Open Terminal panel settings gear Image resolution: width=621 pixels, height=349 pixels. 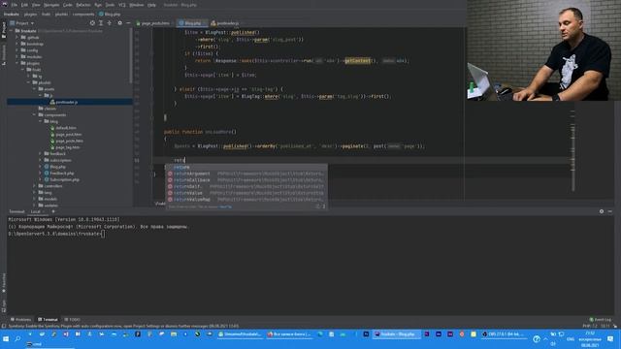tap(602, 211)
